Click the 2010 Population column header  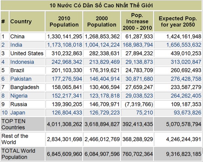pos(64,22)
